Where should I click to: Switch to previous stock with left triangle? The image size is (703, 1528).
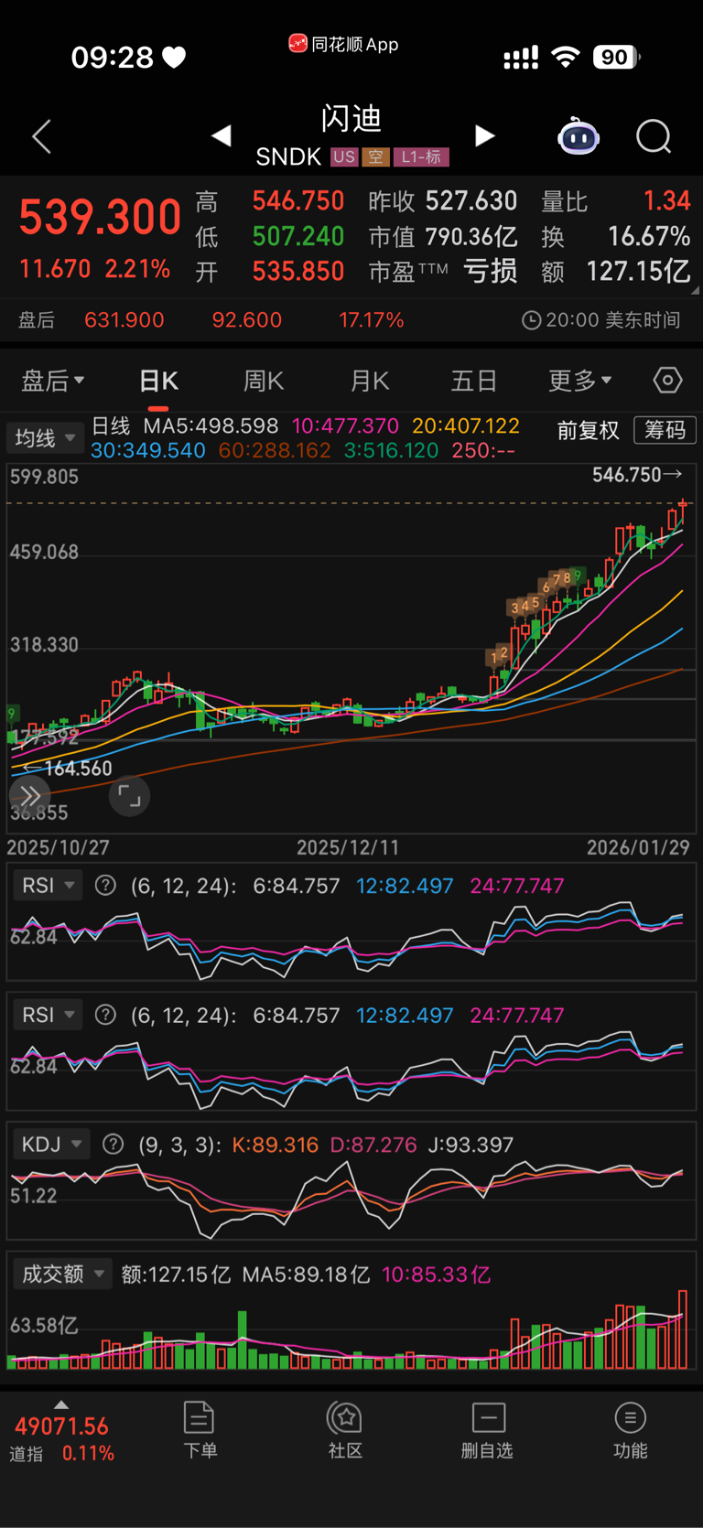pos(221,136)
